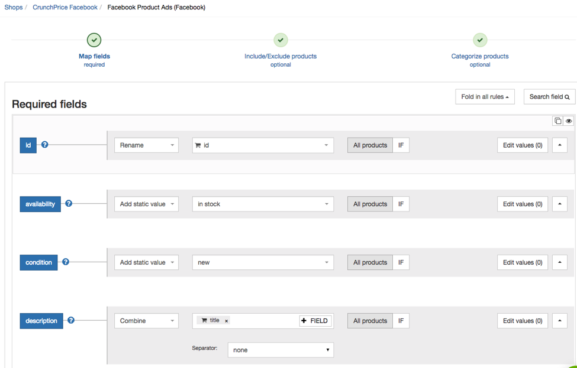
Task: Open the Separator dropdown set to none
Action: point(281,350)
